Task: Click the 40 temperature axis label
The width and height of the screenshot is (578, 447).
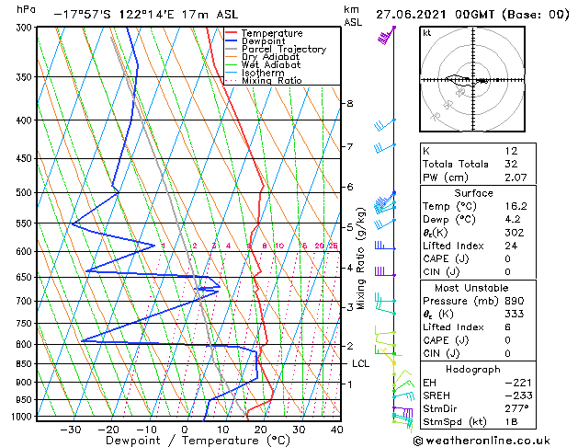Action: pos(337,430)
